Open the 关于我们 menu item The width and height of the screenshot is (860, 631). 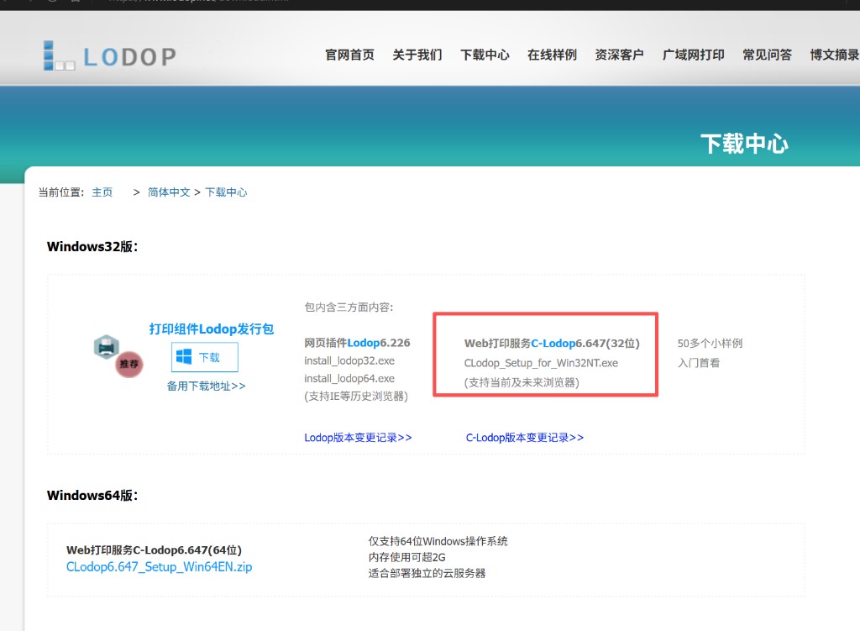[417, 55]
